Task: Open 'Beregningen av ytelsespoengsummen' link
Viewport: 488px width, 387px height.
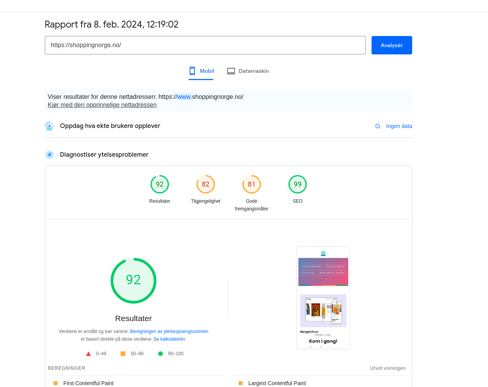Action: (169, 331)
